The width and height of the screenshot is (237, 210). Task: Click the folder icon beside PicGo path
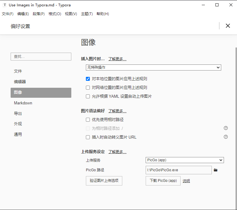pyautogui.click(x=215, y=170)
